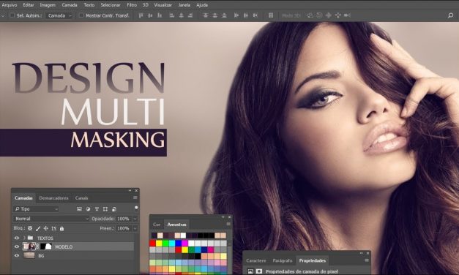This screenshot has width=459, height=275.
Task: Open the Normal blend mode dropdown
Action: (51, 219)
